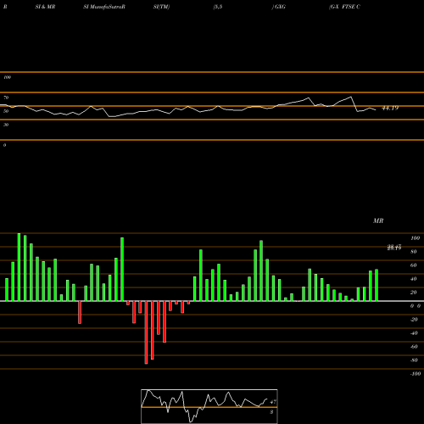Image resolution: width=424 pixels, height=424 pixels.
Task: Click the '(5,5' parameter text
Action: pyautogui.click(x=218, y=7)
